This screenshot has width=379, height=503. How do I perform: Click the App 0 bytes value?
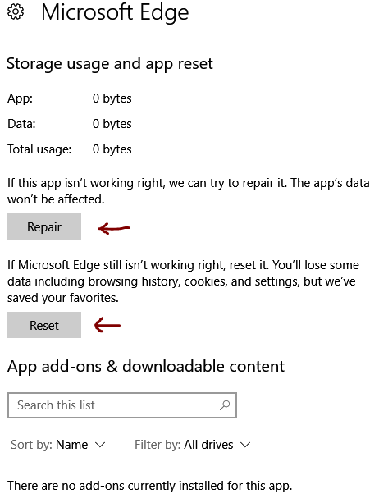pos(112,98)
